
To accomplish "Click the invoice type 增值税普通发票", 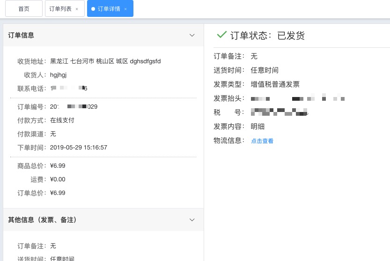I will (x=275, y=84).
